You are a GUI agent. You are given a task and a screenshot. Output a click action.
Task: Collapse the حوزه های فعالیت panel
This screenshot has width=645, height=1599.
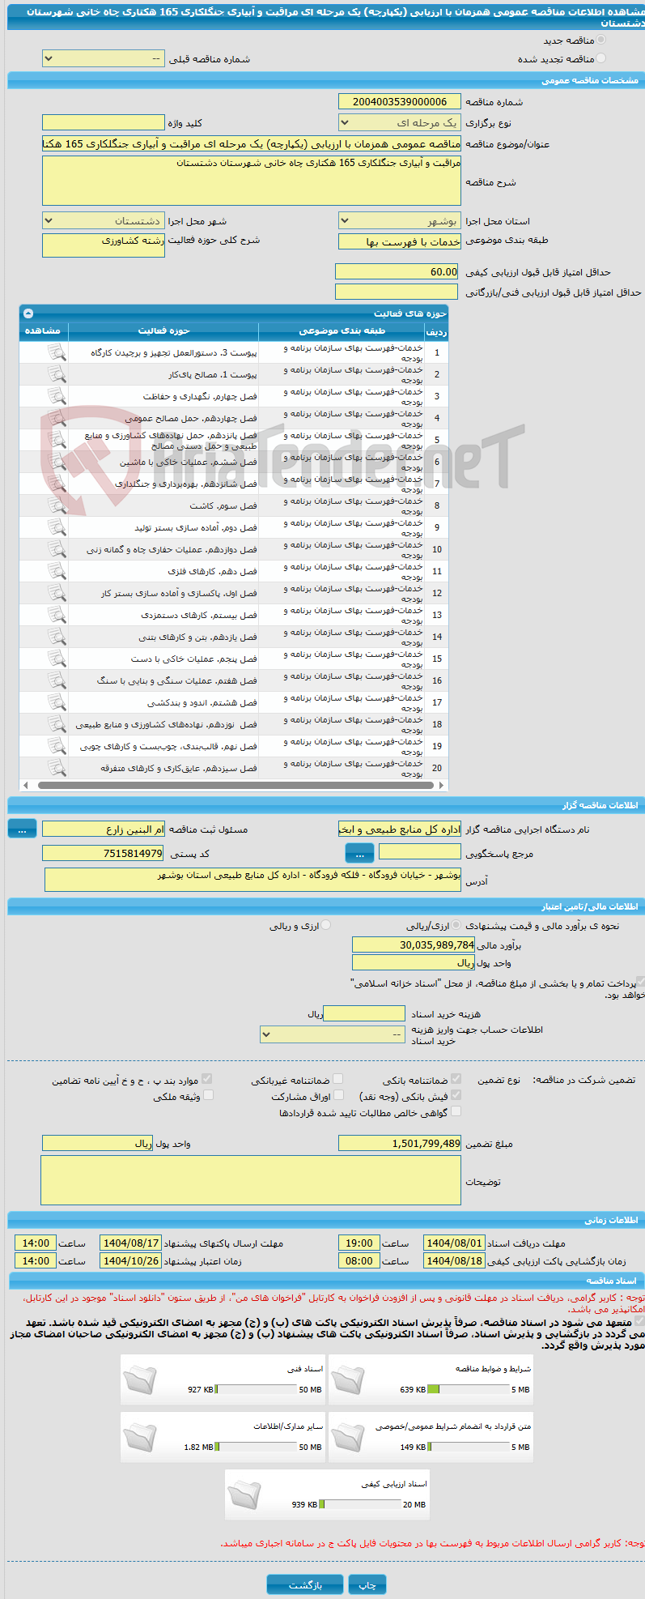coord(28,313)
